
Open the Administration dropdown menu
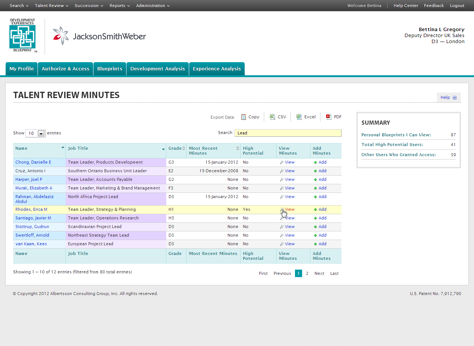[x=153, y=6]
